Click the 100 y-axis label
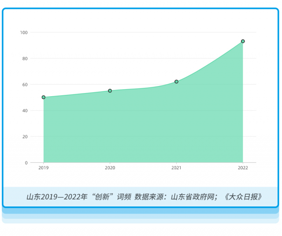The height and width of the screenshot is (236, 282). click(24, 33)
